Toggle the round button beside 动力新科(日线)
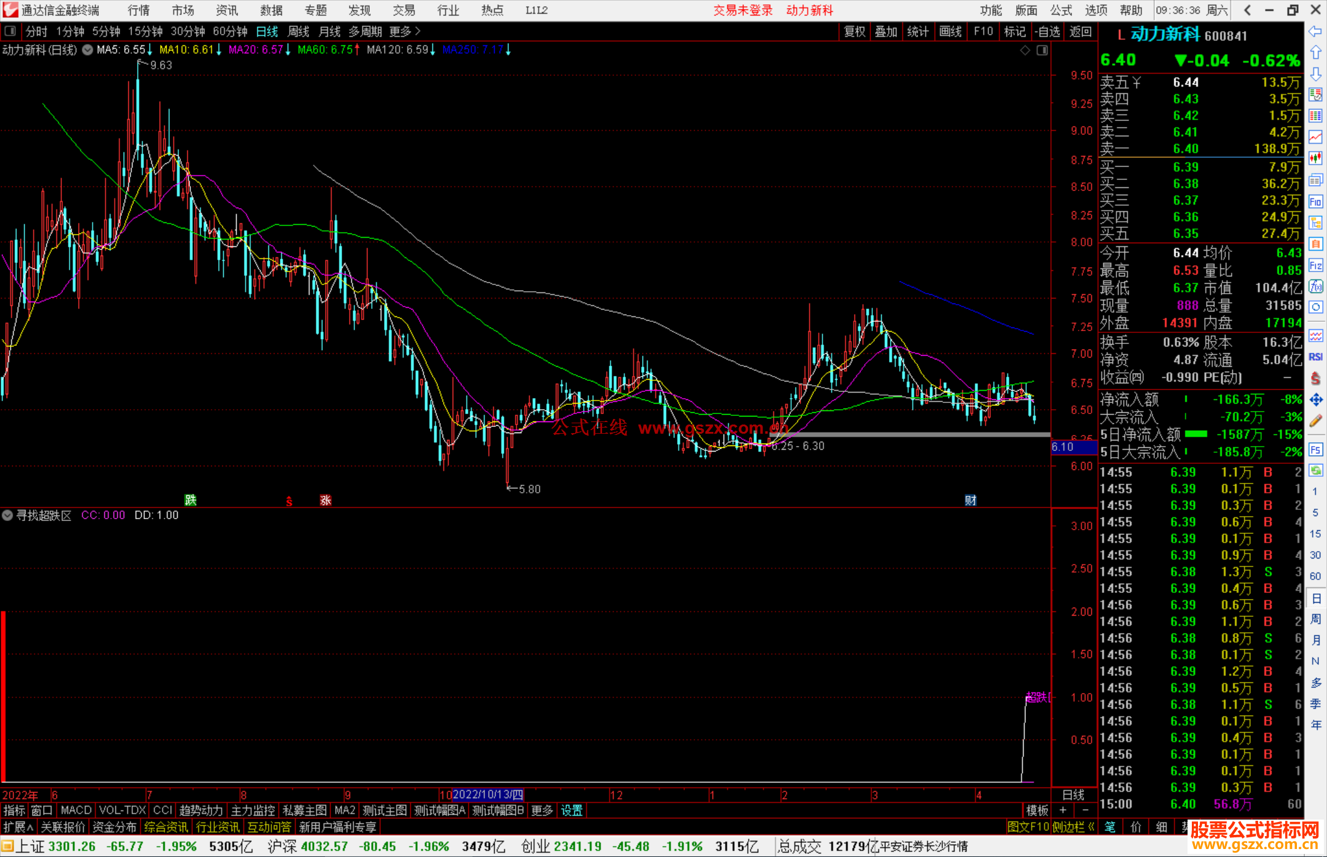Viewport: 1327px width, 857px height. pyautogui.click(x=88, y=50)
